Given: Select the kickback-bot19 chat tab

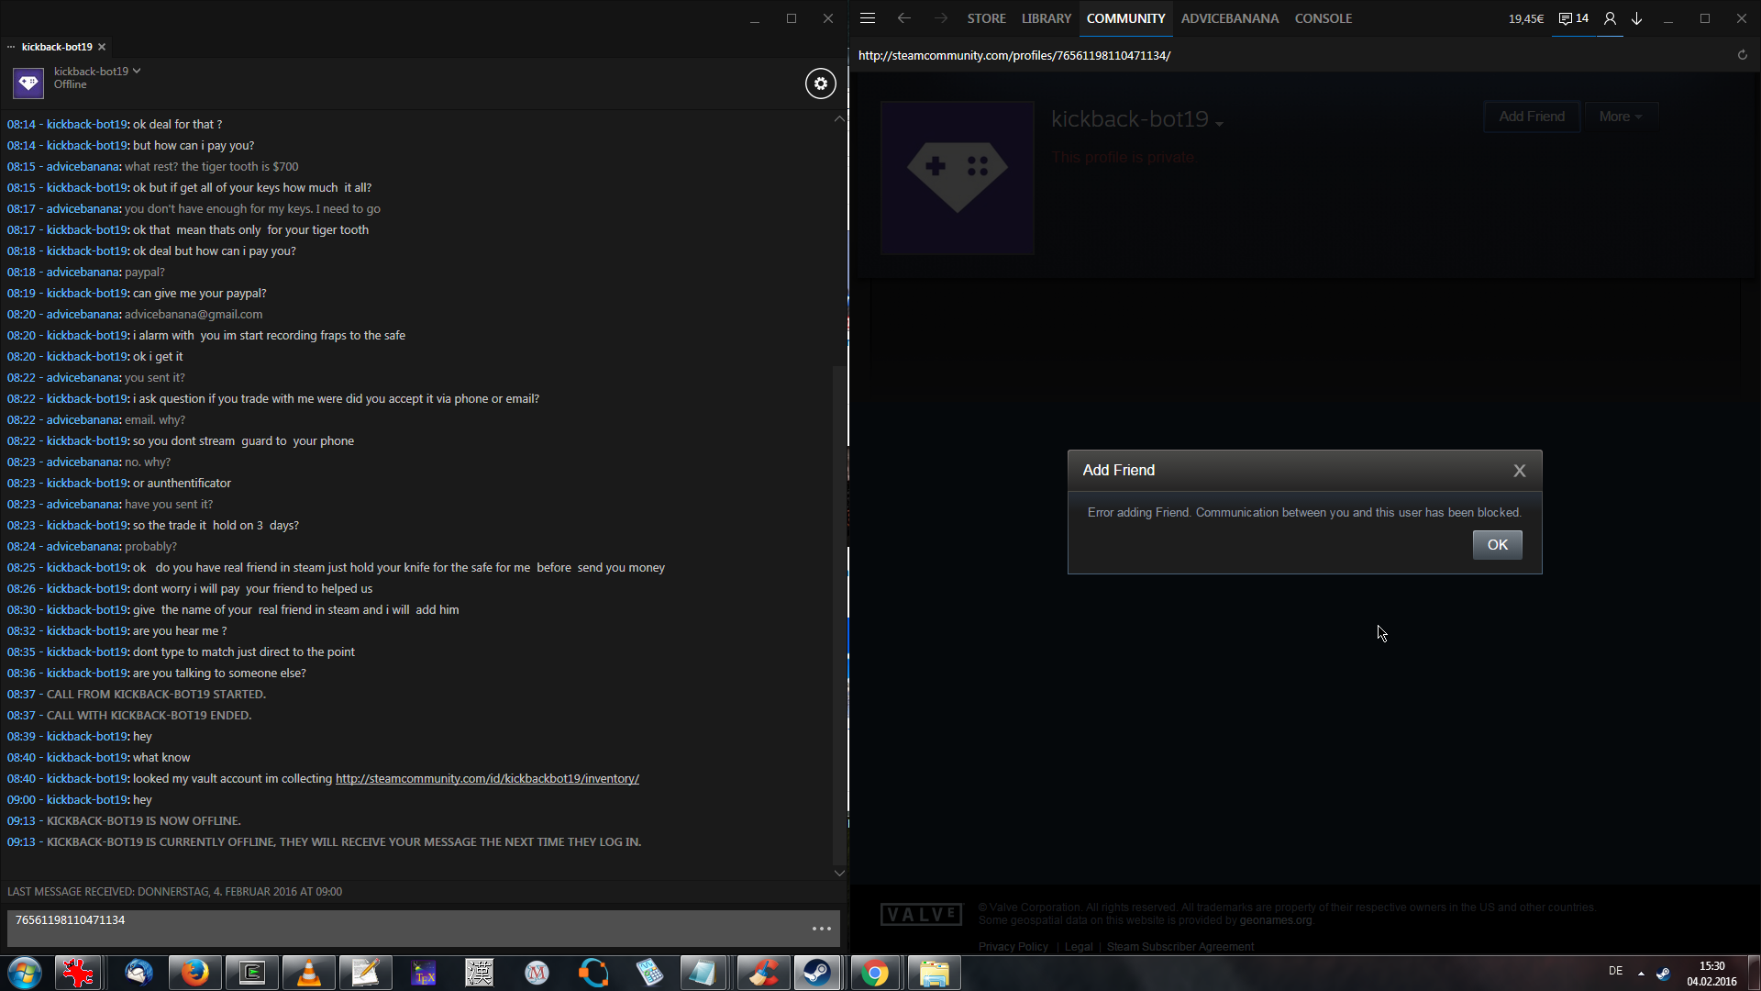Looking at the screenshot, I should point(57,47).
